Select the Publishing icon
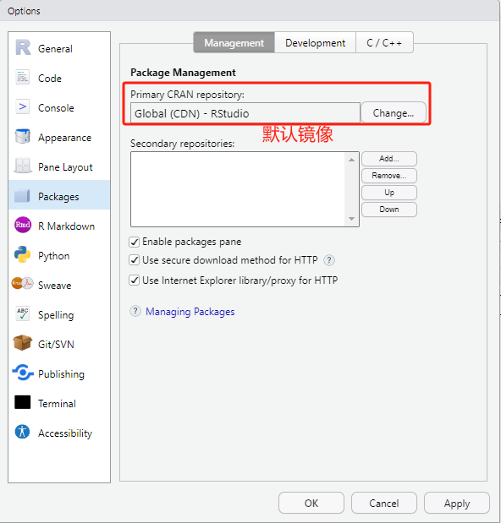Screen dimensions: 501x523 click(x=23, y=373)
